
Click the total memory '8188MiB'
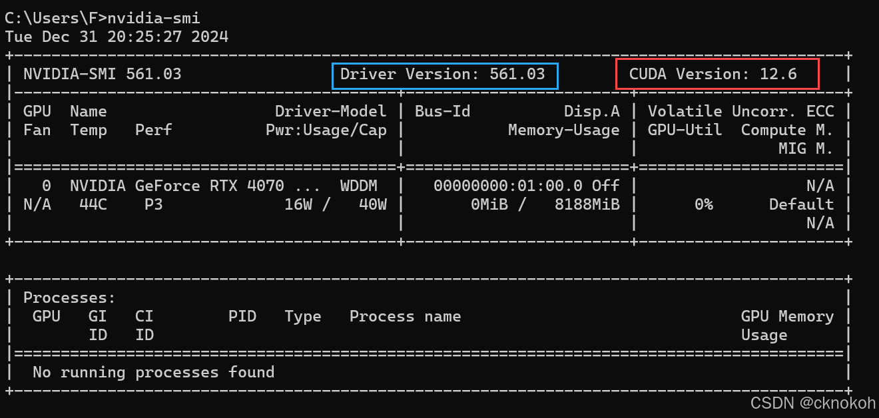(587, 204)
